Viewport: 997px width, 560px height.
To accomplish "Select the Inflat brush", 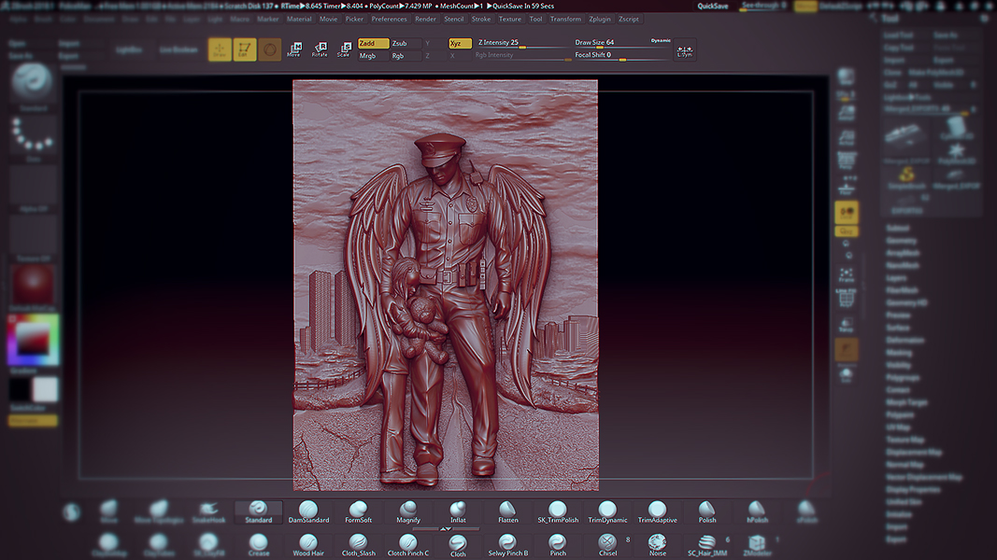I will (458, 511).
